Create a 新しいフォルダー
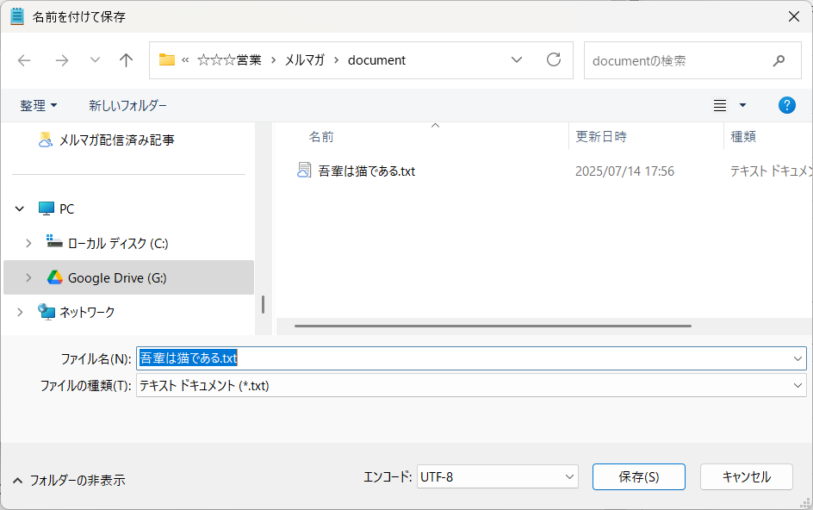 click(127, 106)
